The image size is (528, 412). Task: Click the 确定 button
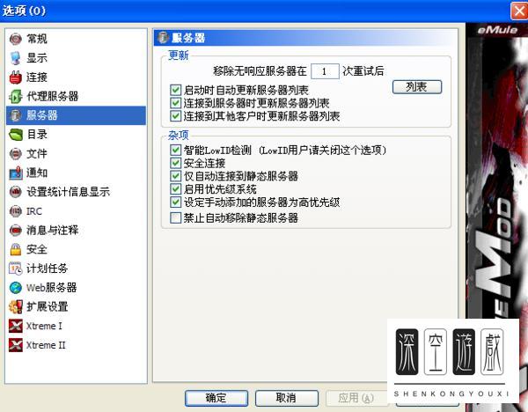[x=216, y=398]
